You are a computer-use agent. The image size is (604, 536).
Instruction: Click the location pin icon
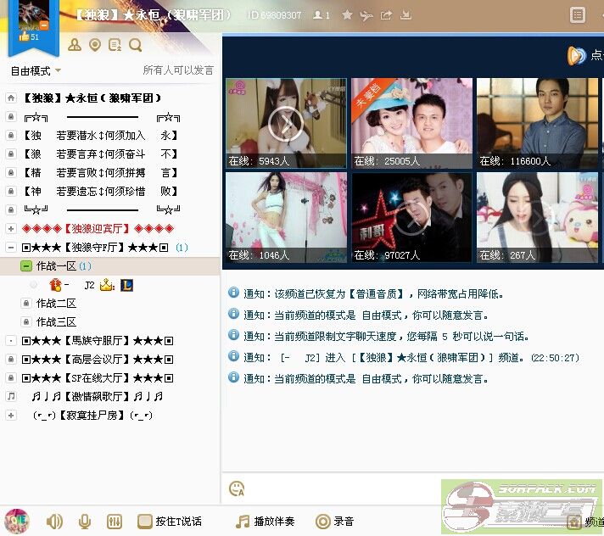coord(95,45)
